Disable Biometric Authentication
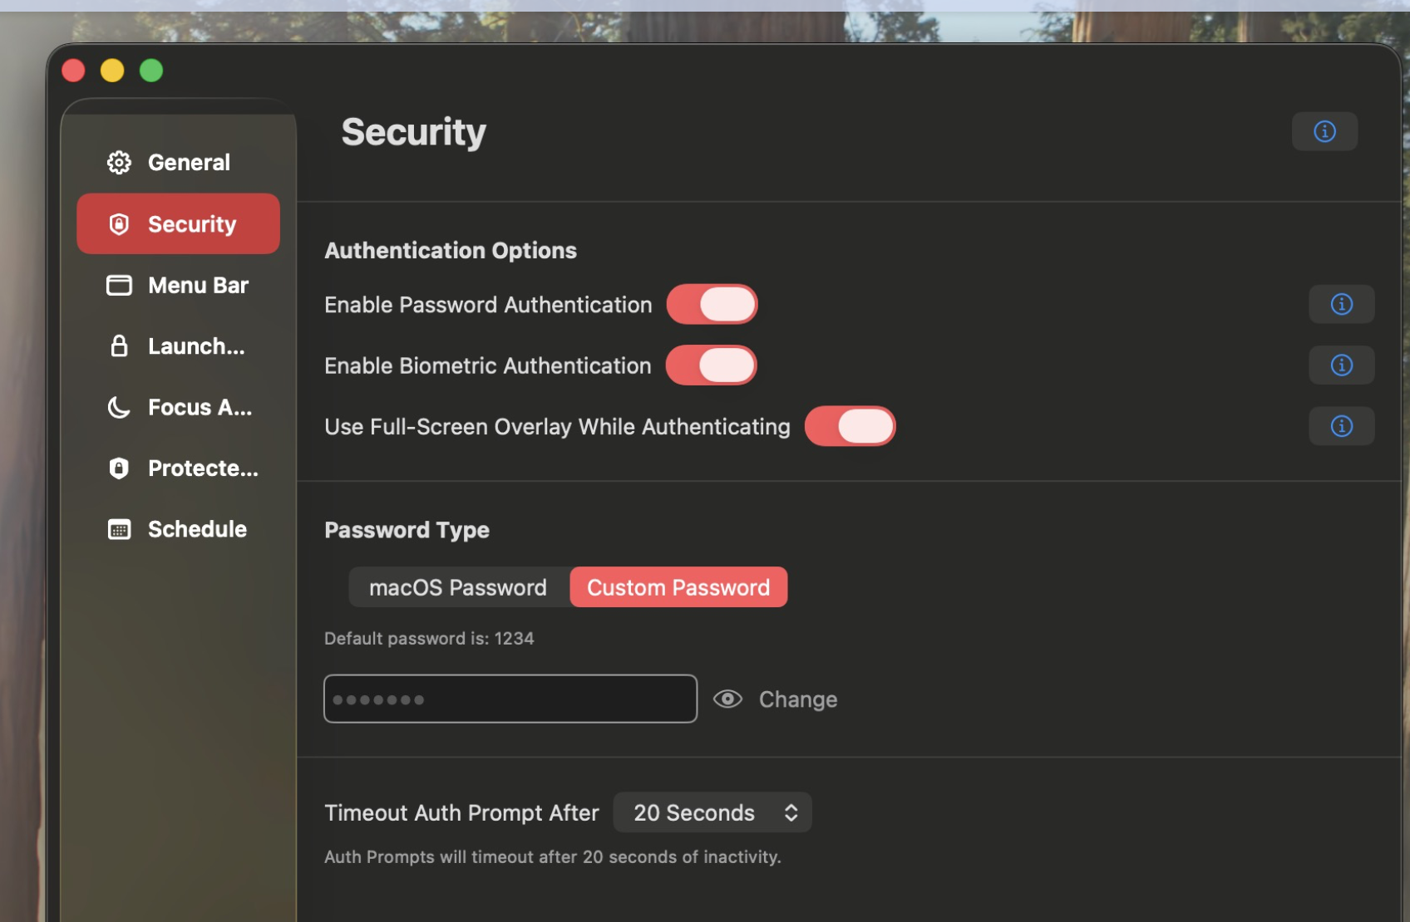The height and width of the screenshot is (922, 1410). [x=712, y=365]
